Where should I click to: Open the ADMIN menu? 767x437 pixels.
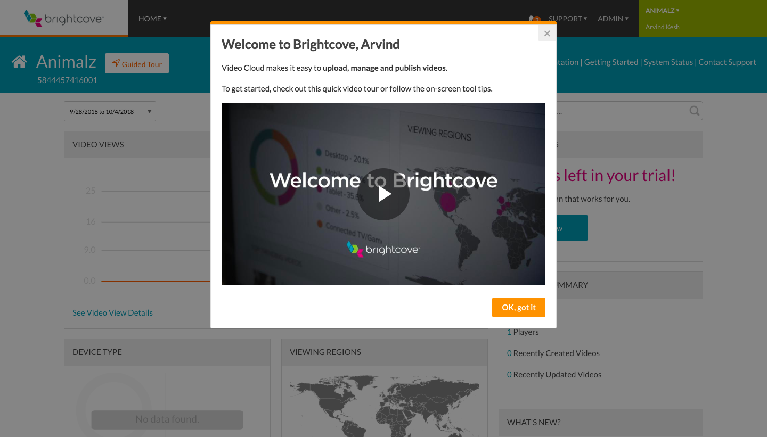click(x=613, y=19)
